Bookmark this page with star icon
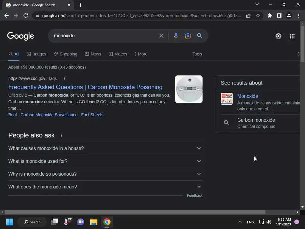This screenshot has height=229, width=305. (x=258, y=16)
